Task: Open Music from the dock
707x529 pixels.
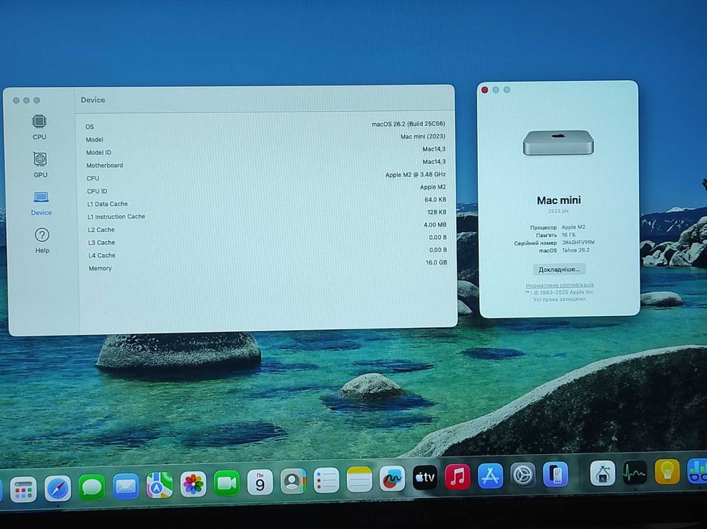Action: coord(457,477)
